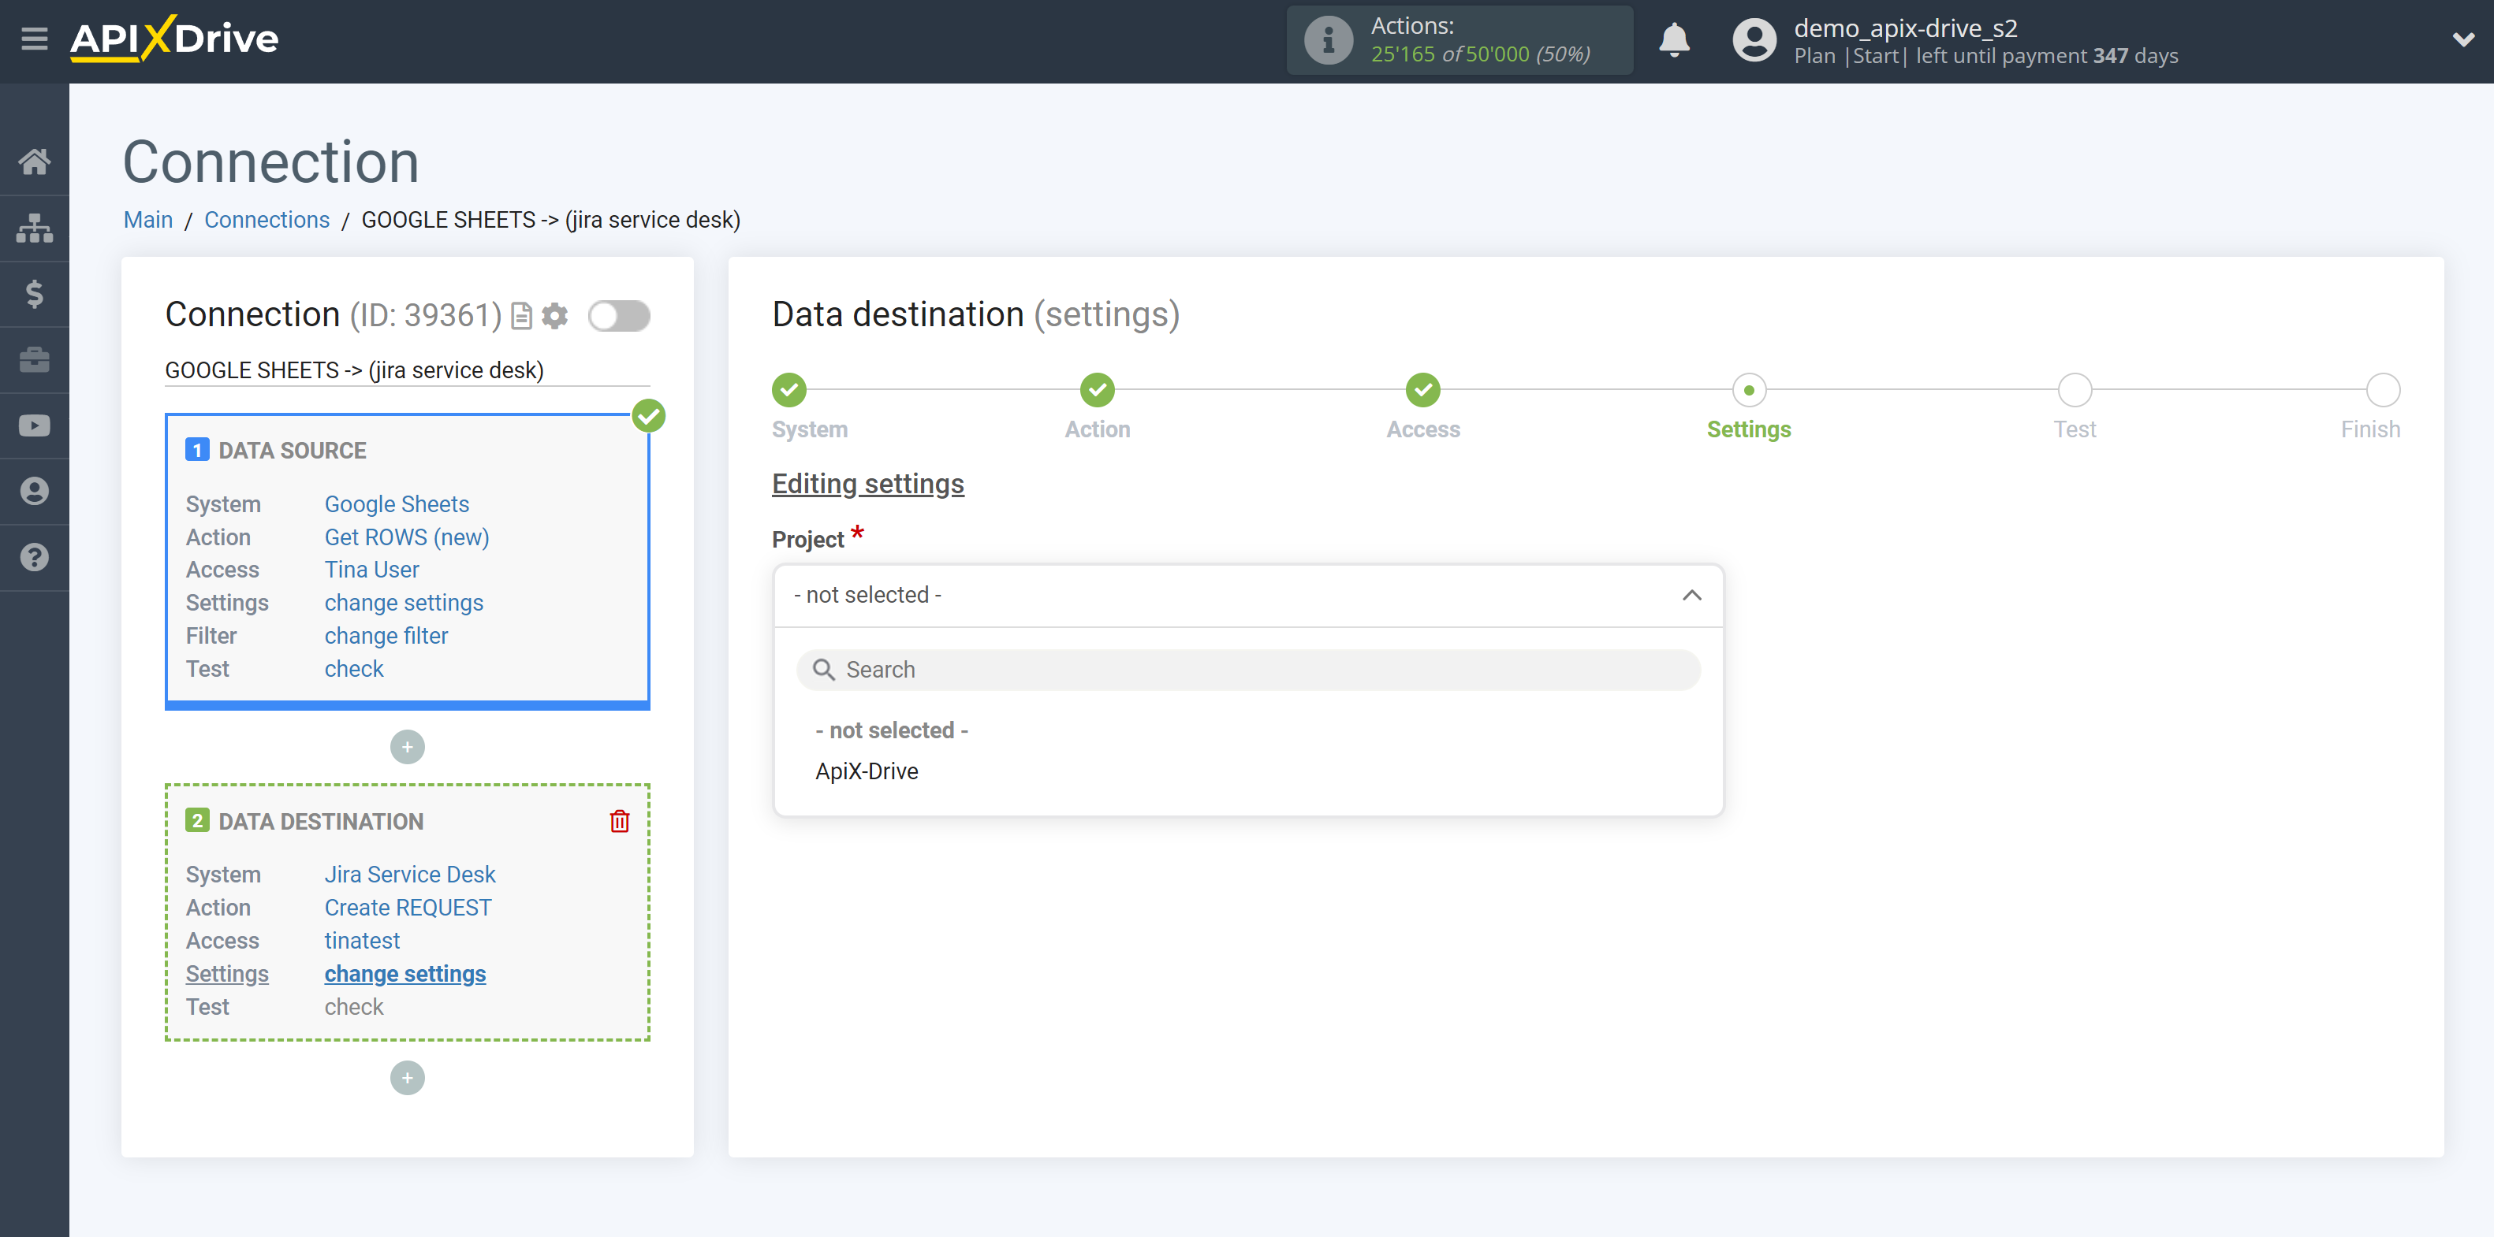Click the help/question mark icon in sidebar

pyautogui.click(x=35, y=558)
